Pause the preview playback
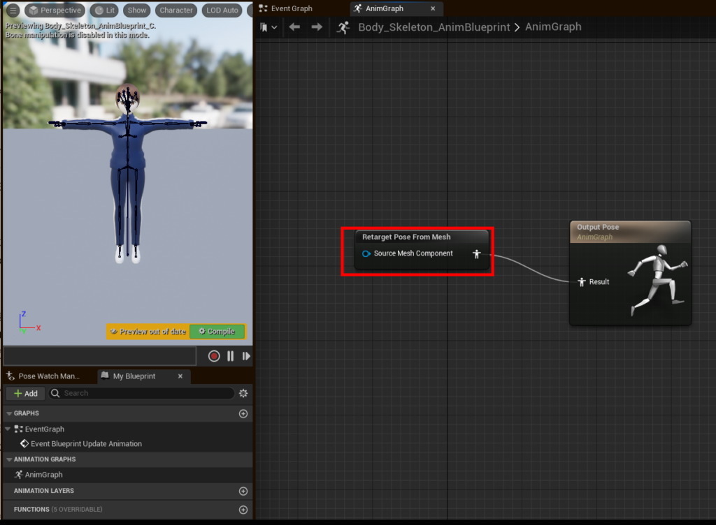Screen dimensions: 716x525 231,356
